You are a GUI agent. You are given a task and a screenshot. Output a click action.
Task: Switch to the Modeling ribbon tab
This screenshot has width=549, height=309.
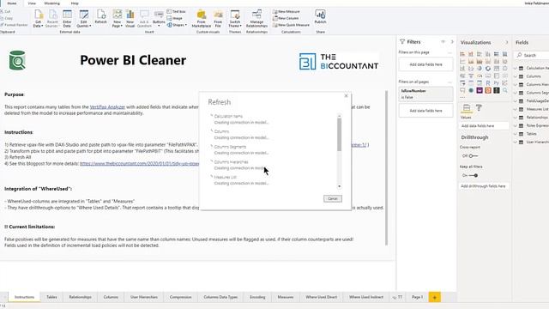pyautogui.click(x=51, y=3)
